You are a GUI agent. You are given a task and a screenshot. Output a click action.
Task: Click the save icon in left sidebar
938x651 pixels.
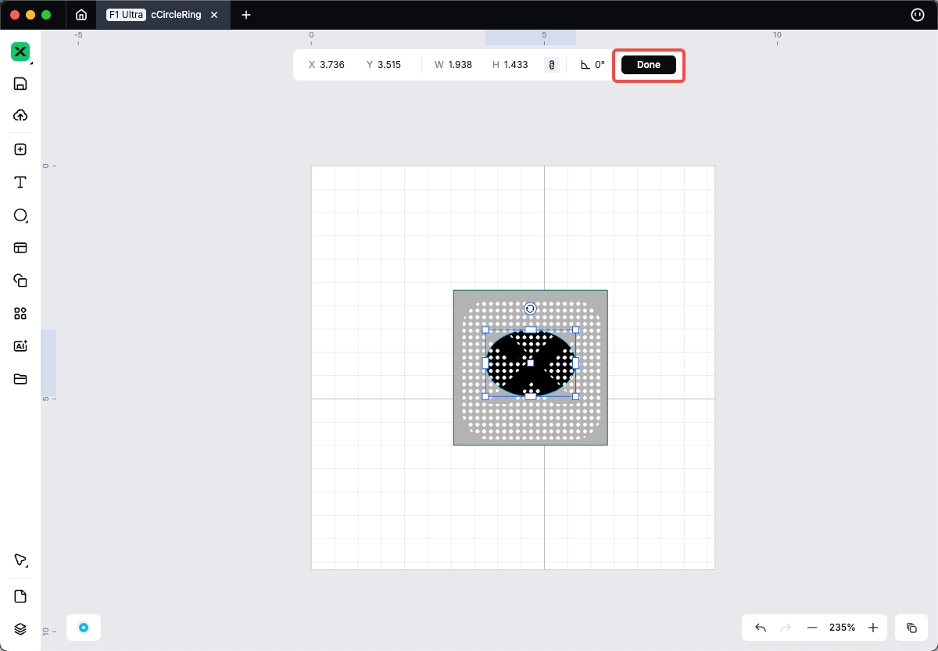20,84
